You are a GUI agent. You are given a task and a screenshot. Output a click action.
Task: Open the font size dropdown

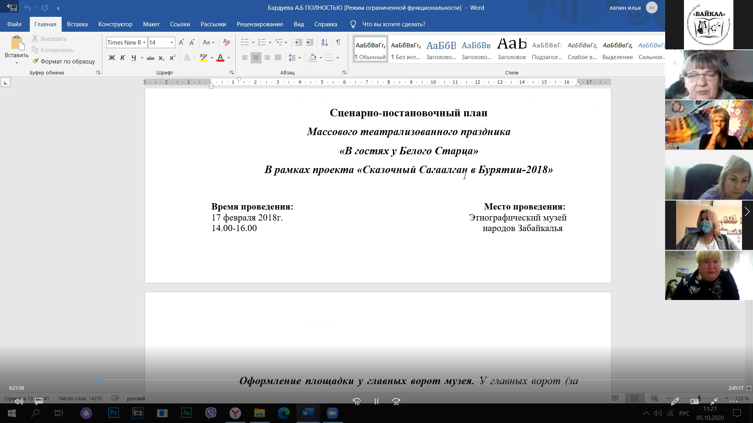pyautogui.click(x=171, y=42)
